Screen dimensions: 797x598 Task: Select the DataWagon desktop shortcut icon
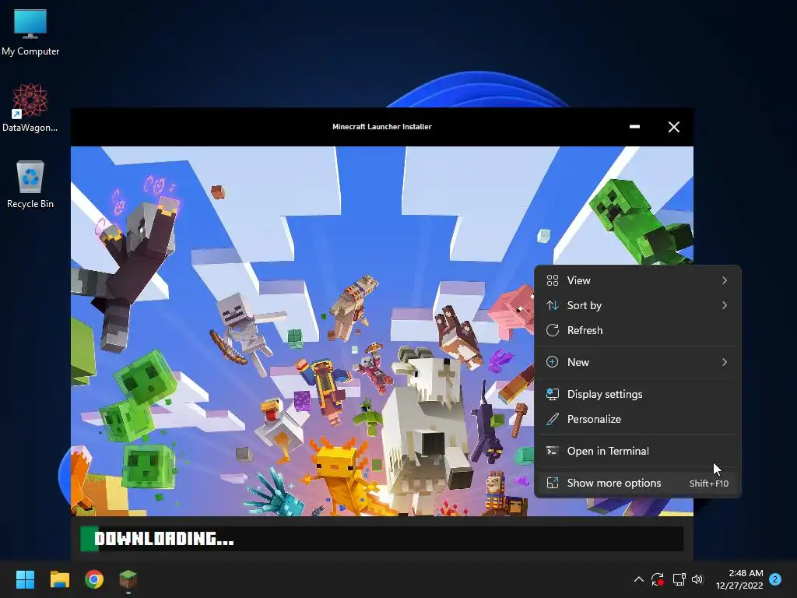[x=30, y=107]
